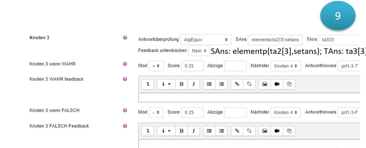Image resolution: width=366 pixels, height=148 pixels.
Task: Insert image in WAHR feedback editor
Action: (265, 84)
